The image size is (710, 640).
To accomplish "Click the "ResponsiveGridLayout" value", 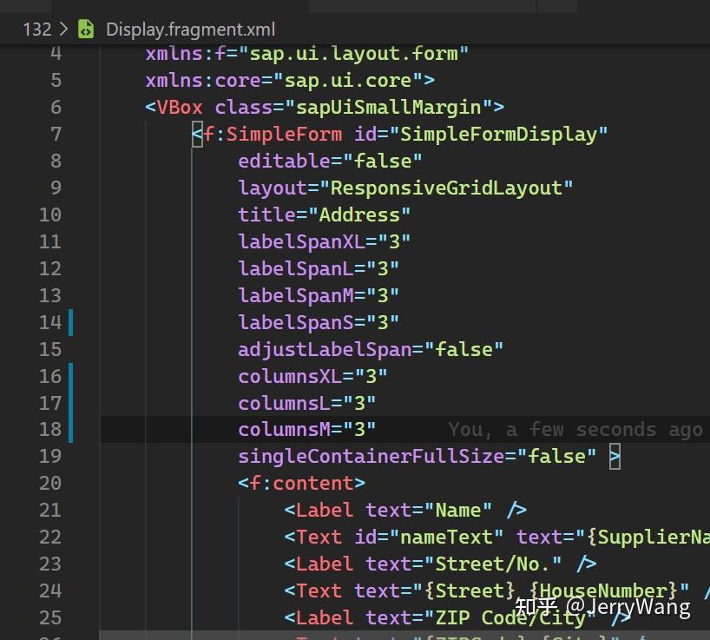I will pos(446,188).
